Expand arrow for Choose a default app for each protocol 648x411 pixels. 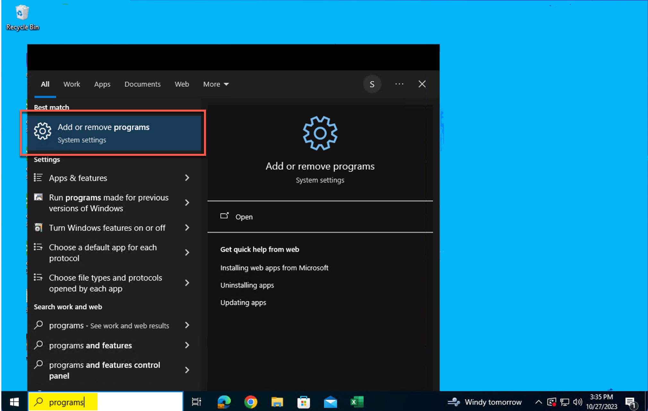[187, 253]
